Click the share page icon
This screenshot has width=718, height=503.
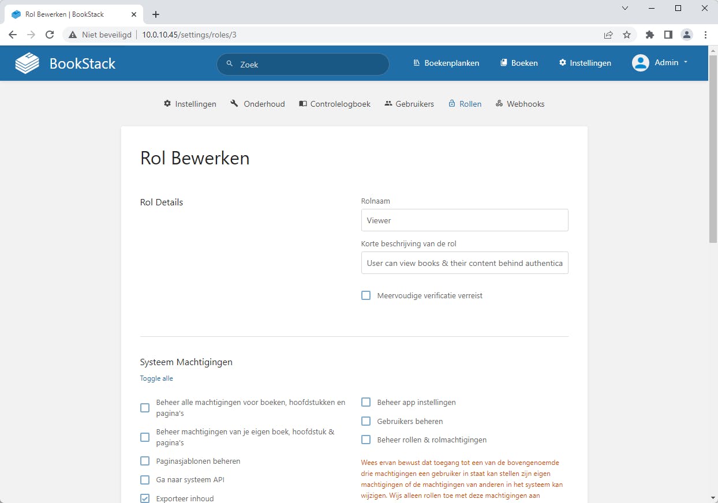point(608,35)
